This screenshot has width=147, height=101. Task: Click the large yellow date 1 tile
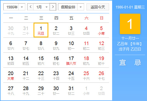pos(130,24)
